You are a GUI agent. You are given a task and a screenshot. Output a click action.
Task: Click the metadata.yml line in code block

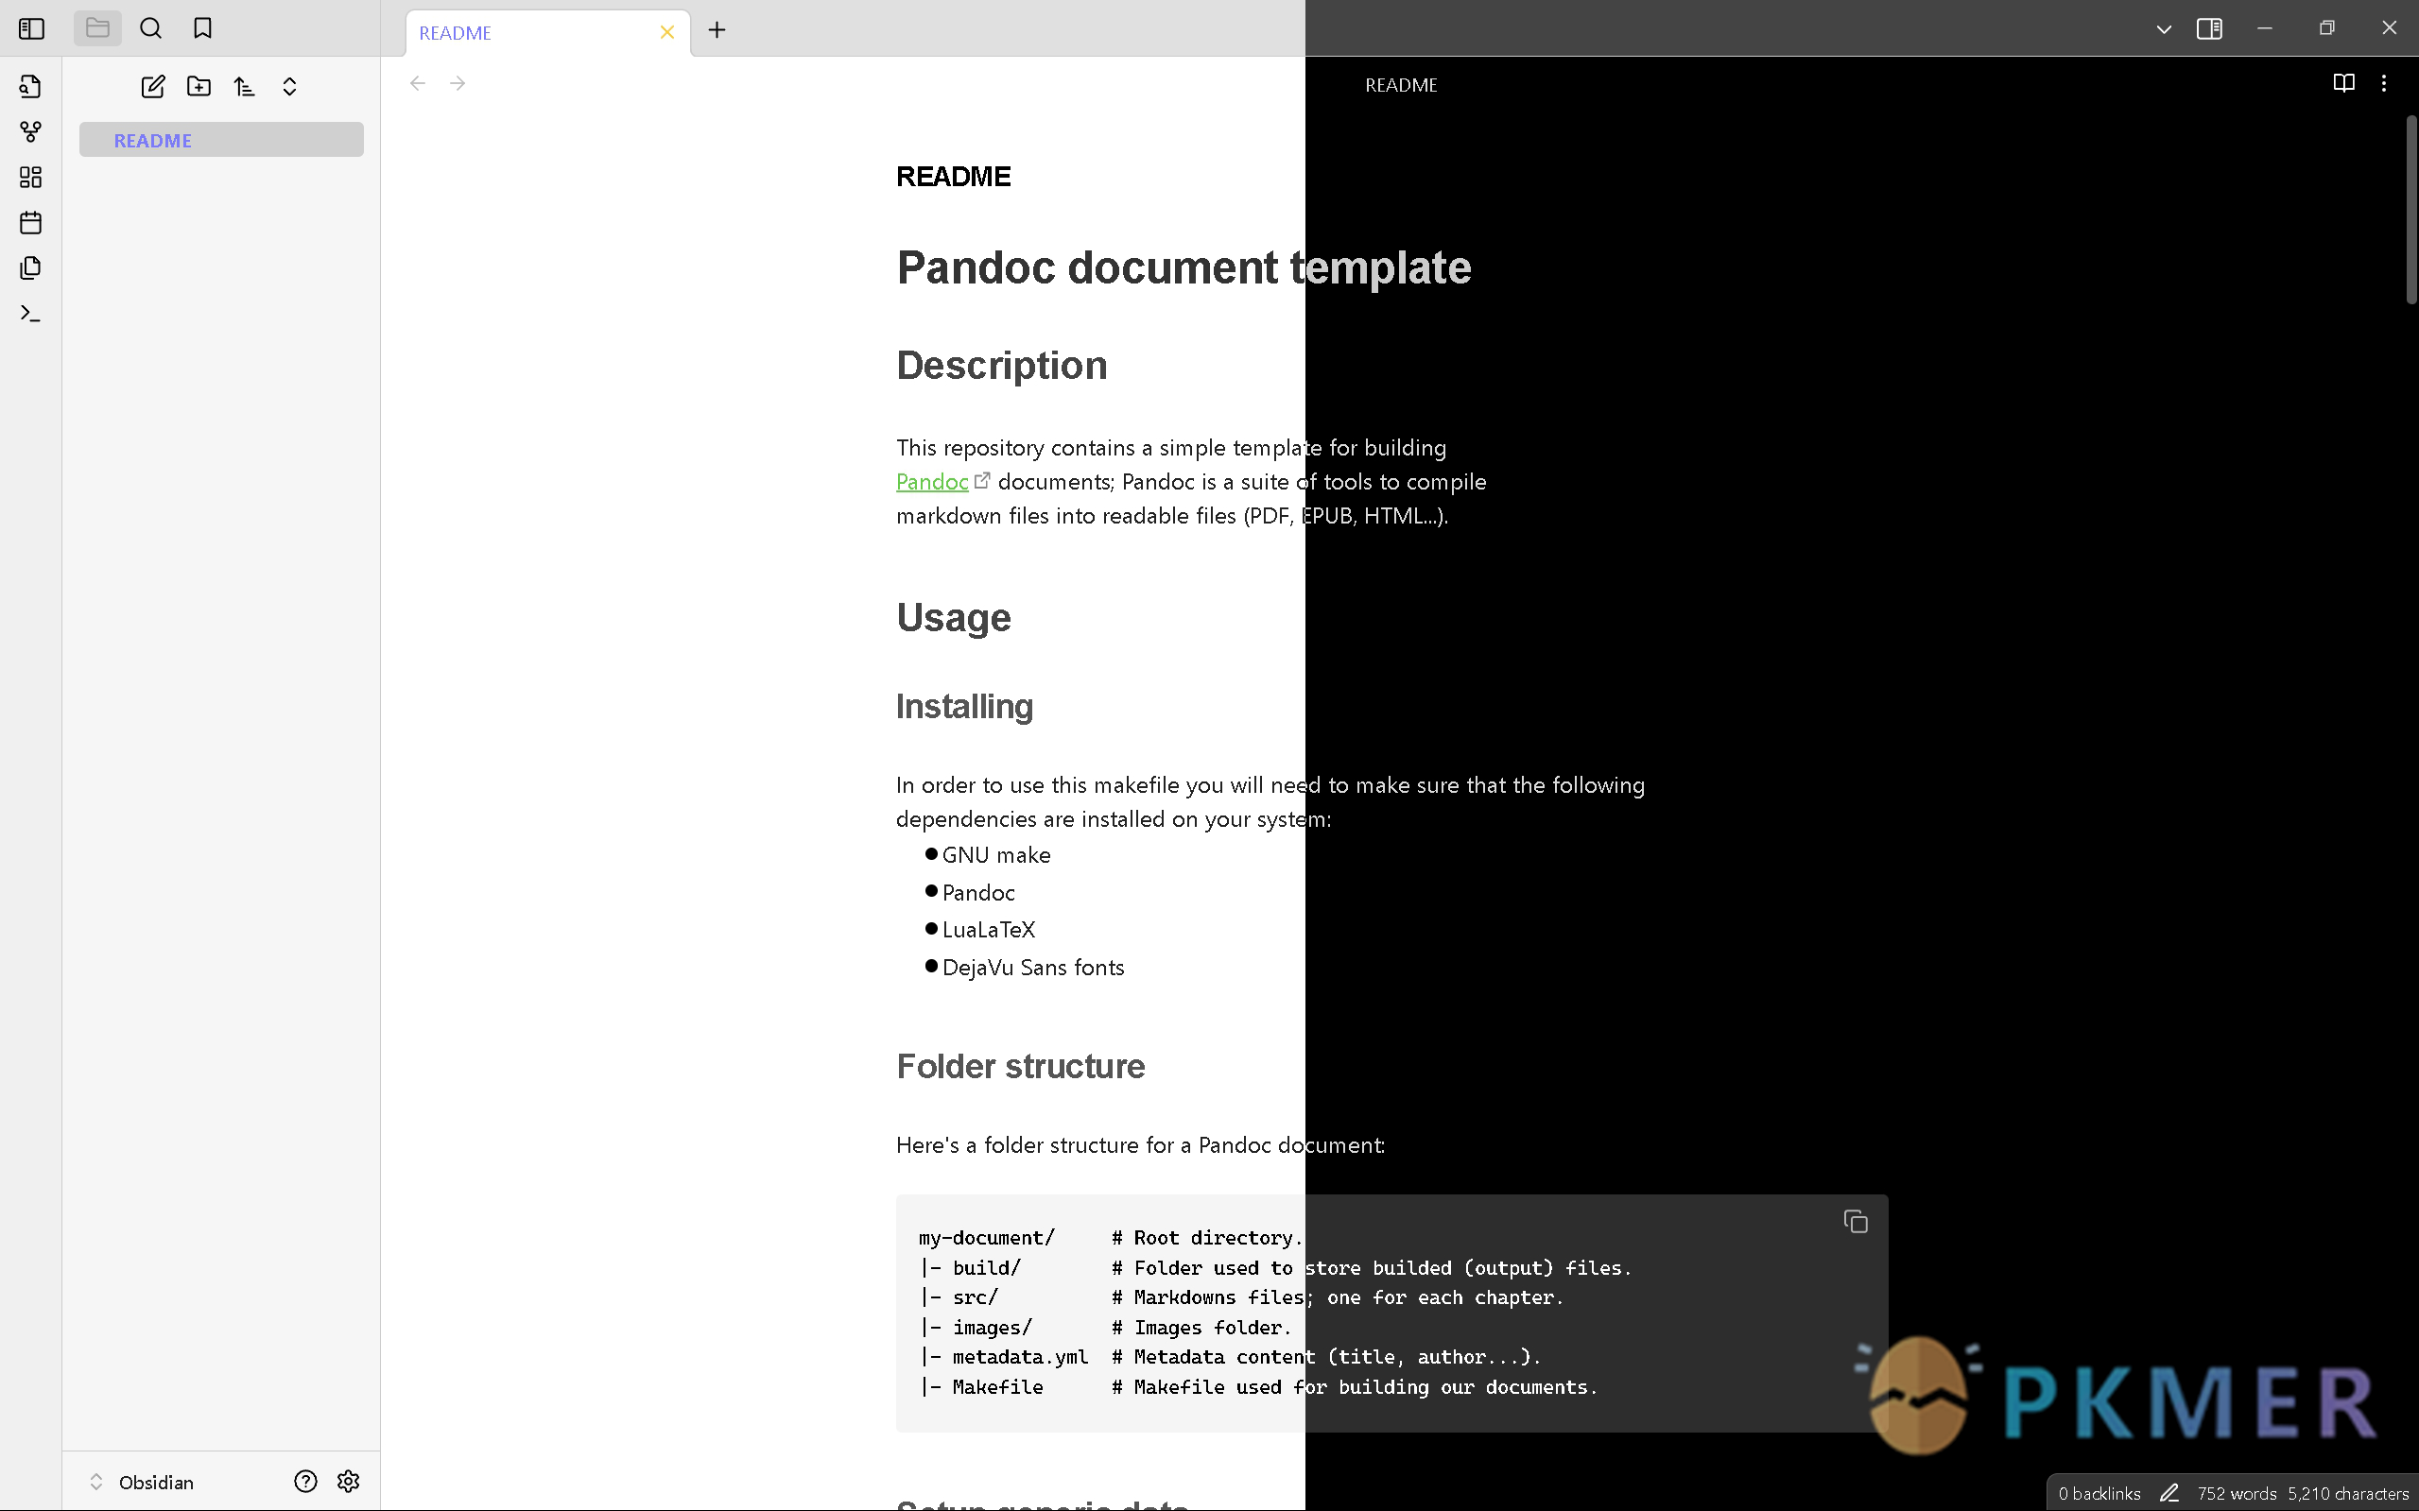[1231, 1357]
